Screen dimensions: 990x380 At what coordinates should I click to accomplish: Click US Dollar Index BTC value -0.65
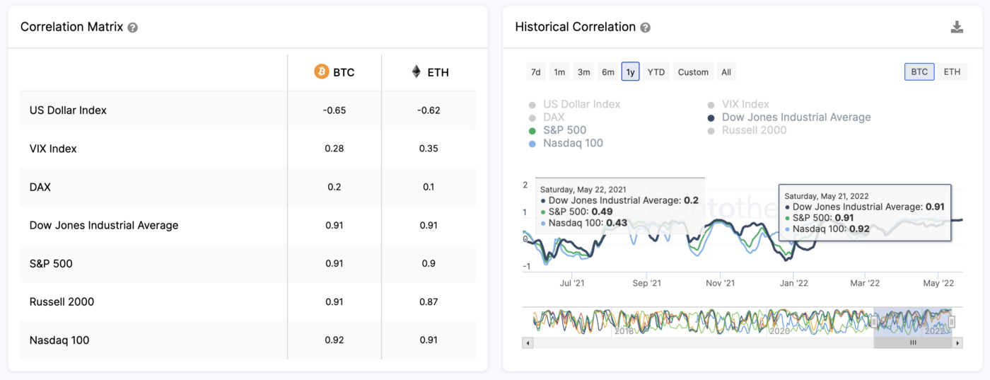pos(334,110)
